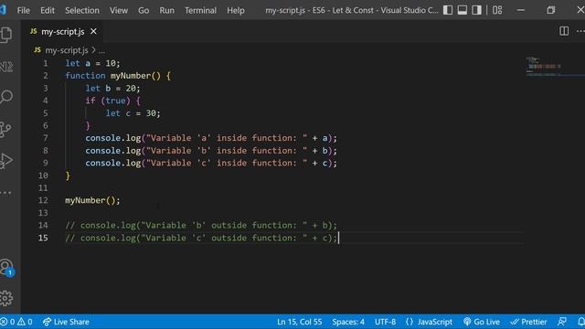
Task: Toggle the bottom Panel layout button
Action: coord(462,10)
